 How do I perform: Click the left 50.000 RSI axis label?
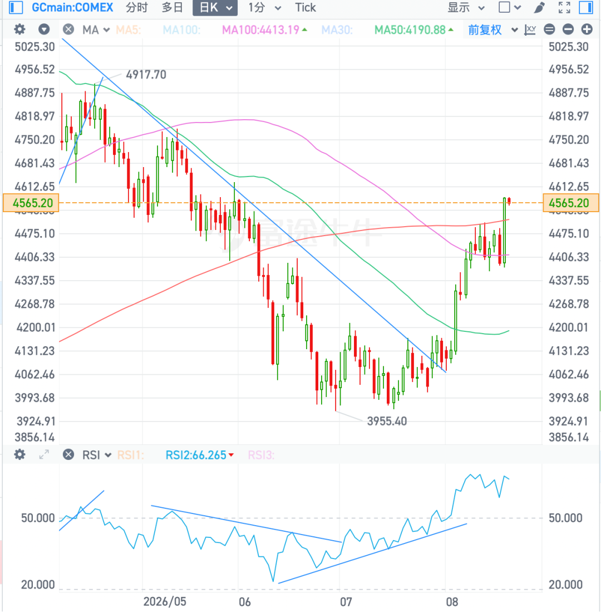pos(37,517)
